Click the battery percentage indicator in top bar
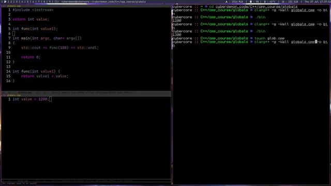The image size is (331, 186). pos(255,2)
